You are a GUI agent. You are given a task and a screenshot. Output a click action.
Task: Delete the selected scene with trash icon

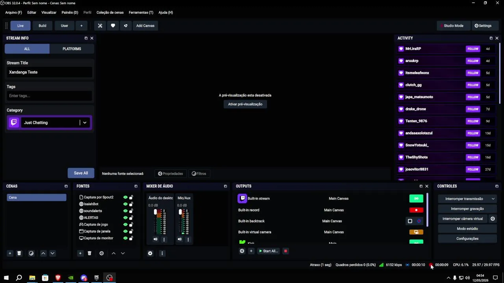19,254
